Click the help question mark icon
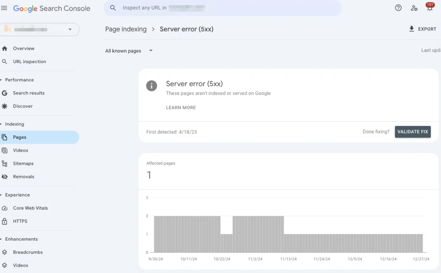 click(x=398, y=8)
